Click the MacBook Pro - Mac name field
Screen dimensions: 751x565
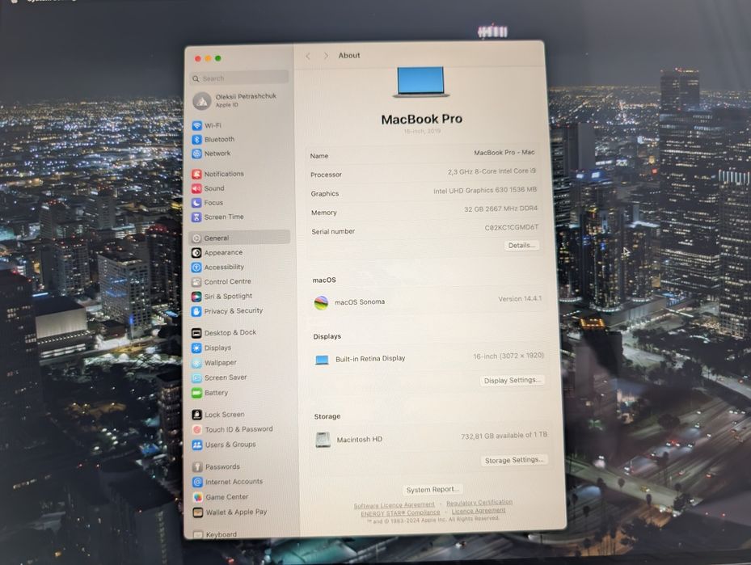coord(504,153)
